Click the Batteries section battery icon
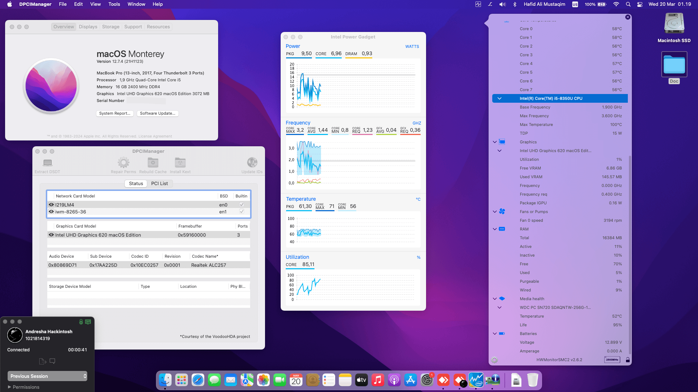 pyautogui.click(x=502, y=333)
